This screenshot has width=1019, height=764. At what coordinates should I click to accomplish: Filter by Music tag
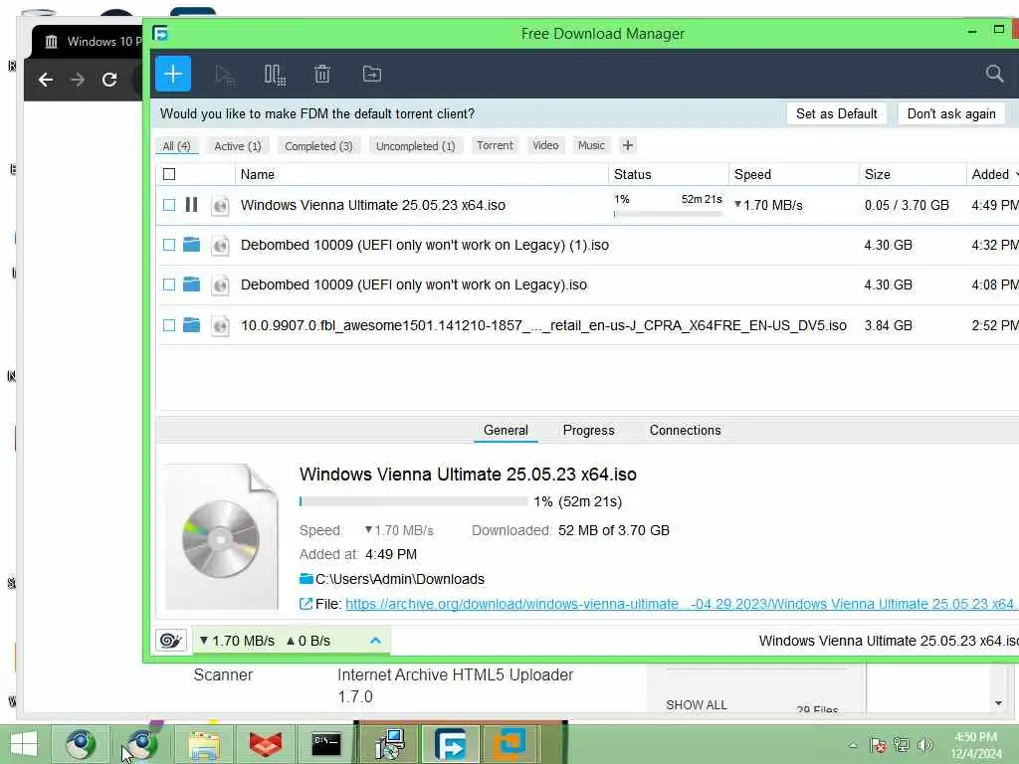(x=591, y=145)
